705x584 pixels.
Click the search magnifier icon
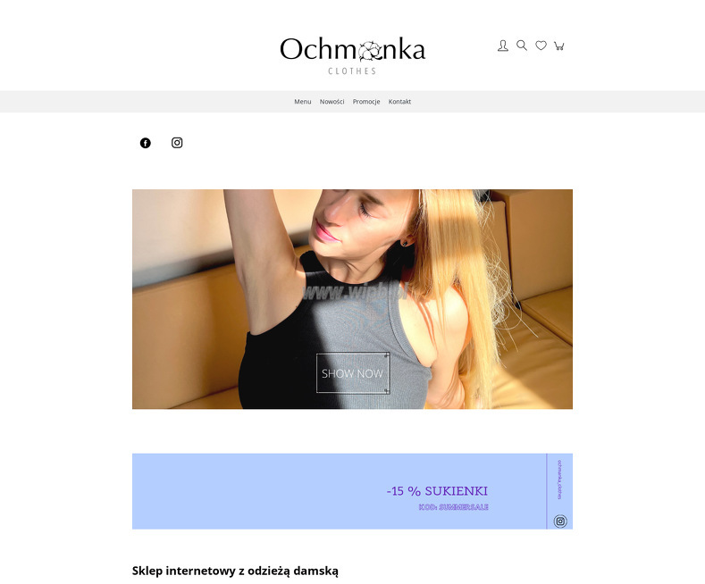coord(522,46)
